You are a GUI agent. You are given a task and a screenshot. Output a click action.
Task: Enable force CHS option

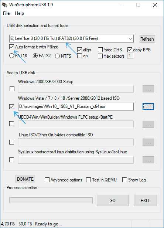coord(100,50)
